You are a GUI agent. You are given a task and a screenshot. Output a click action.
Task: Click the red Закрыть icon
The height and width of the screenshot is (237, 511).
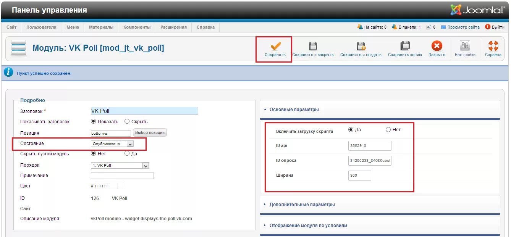click(x=437, y=46)
